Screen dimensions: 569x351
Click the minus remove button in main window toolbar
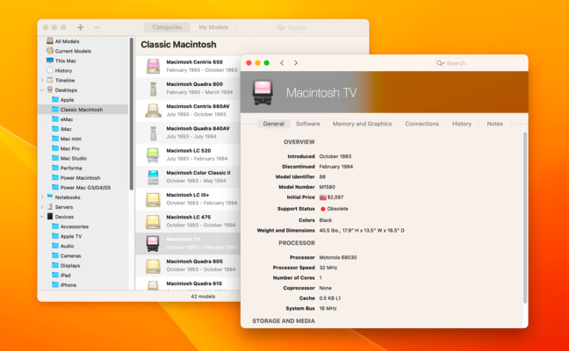[x=97, y=27]
